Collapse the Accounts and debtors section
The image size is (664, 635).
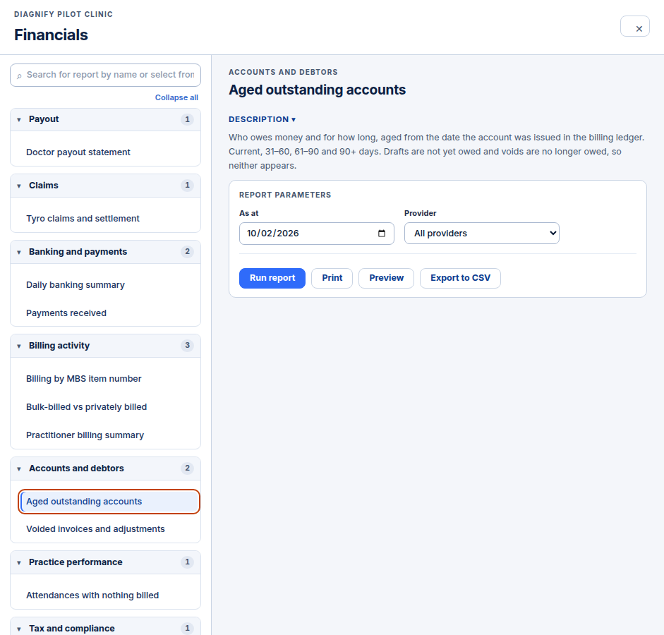105,468
